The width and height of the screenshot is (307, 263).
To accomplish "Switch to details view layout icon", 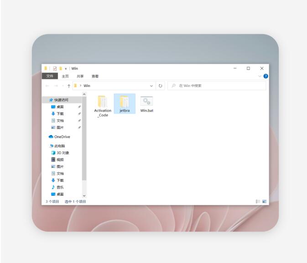I will click(x=258, y=201).
